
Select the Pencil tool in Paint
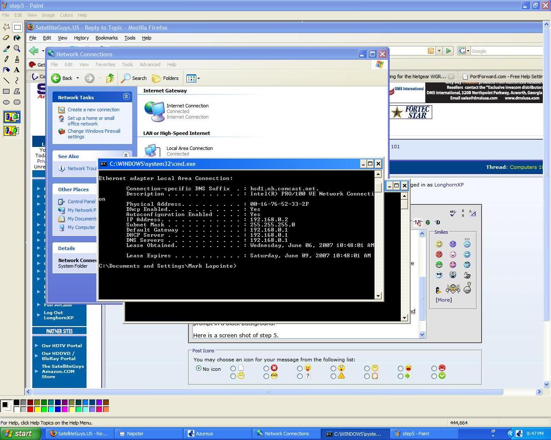[x=6, y=59]
